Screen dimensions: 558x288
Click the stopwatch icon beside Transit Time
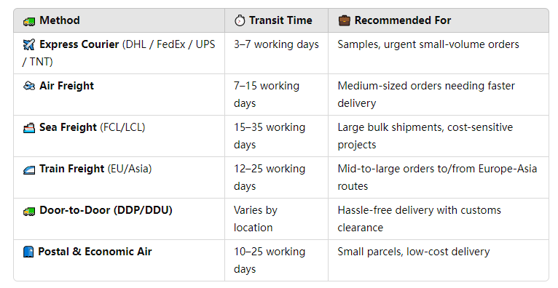240,20
